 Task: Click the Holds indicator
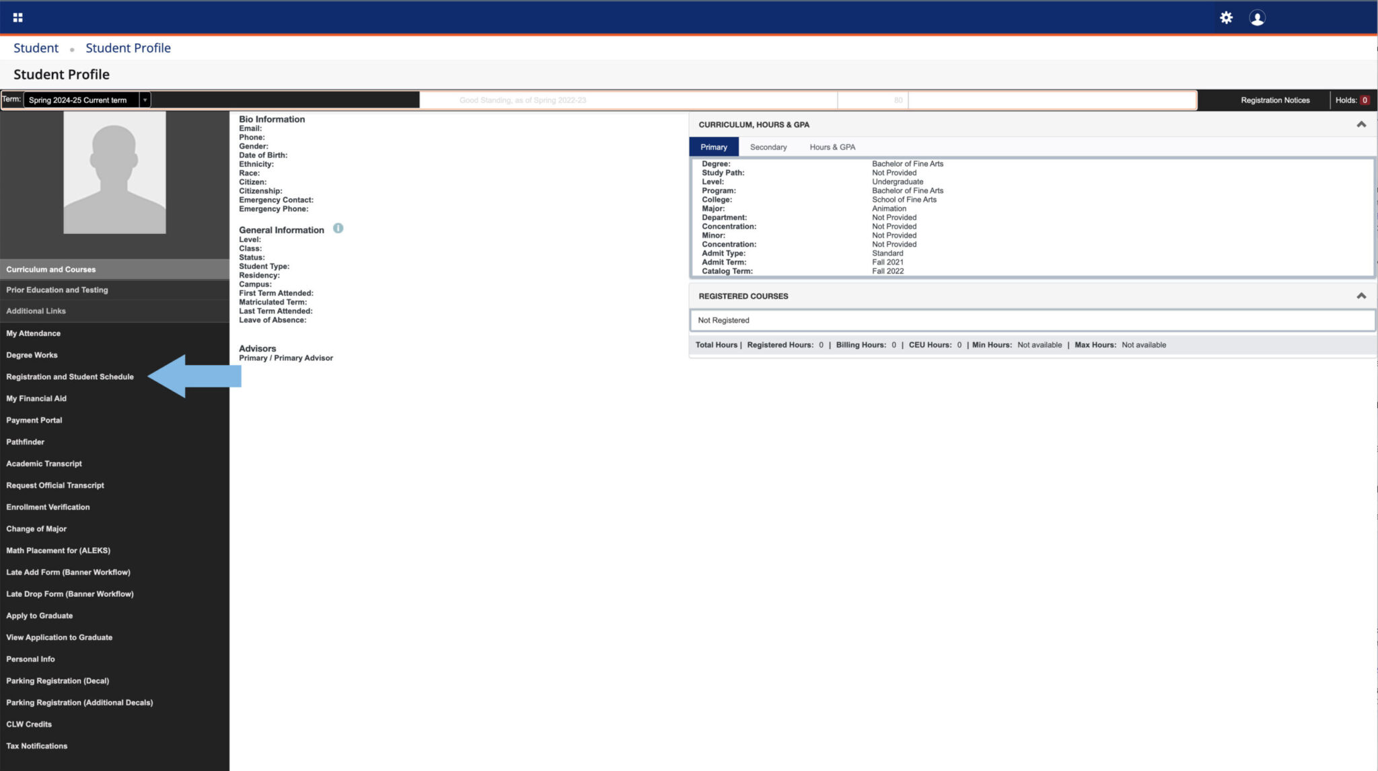tap(1352, 100)
